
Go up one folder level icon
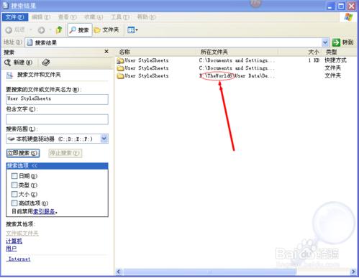(x=59, y=30)
